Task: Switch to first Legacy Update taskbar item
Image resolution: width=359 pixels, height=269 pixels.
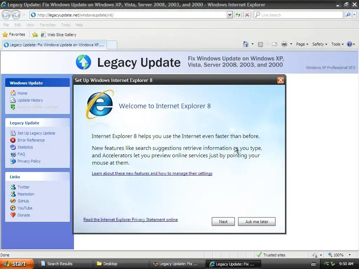Action: pos(177,264)
